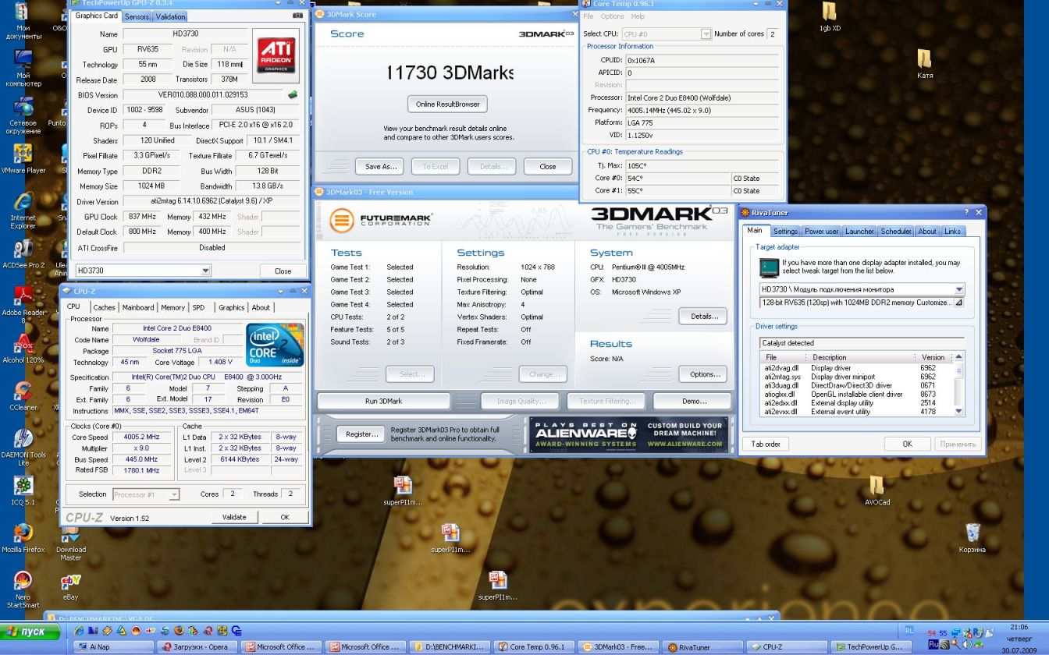Click the scroll-up arrow in RivaTuner driver list
The height and width of the screenshot is (655, 1049).
coord(959,356)
